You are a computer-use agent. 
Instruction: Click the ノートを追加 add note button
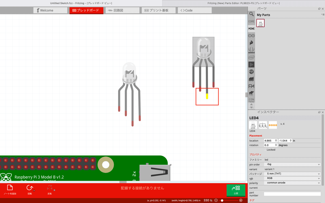tap(10, 190)
